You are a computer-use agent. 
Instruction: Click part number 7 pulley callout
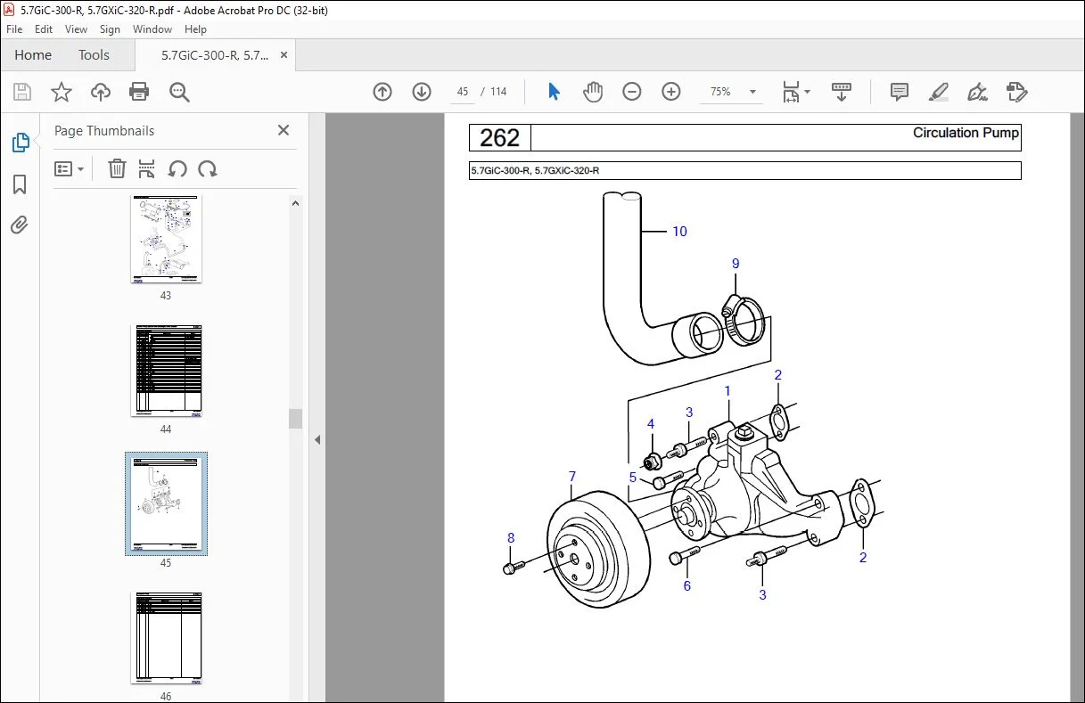point(572,477)
